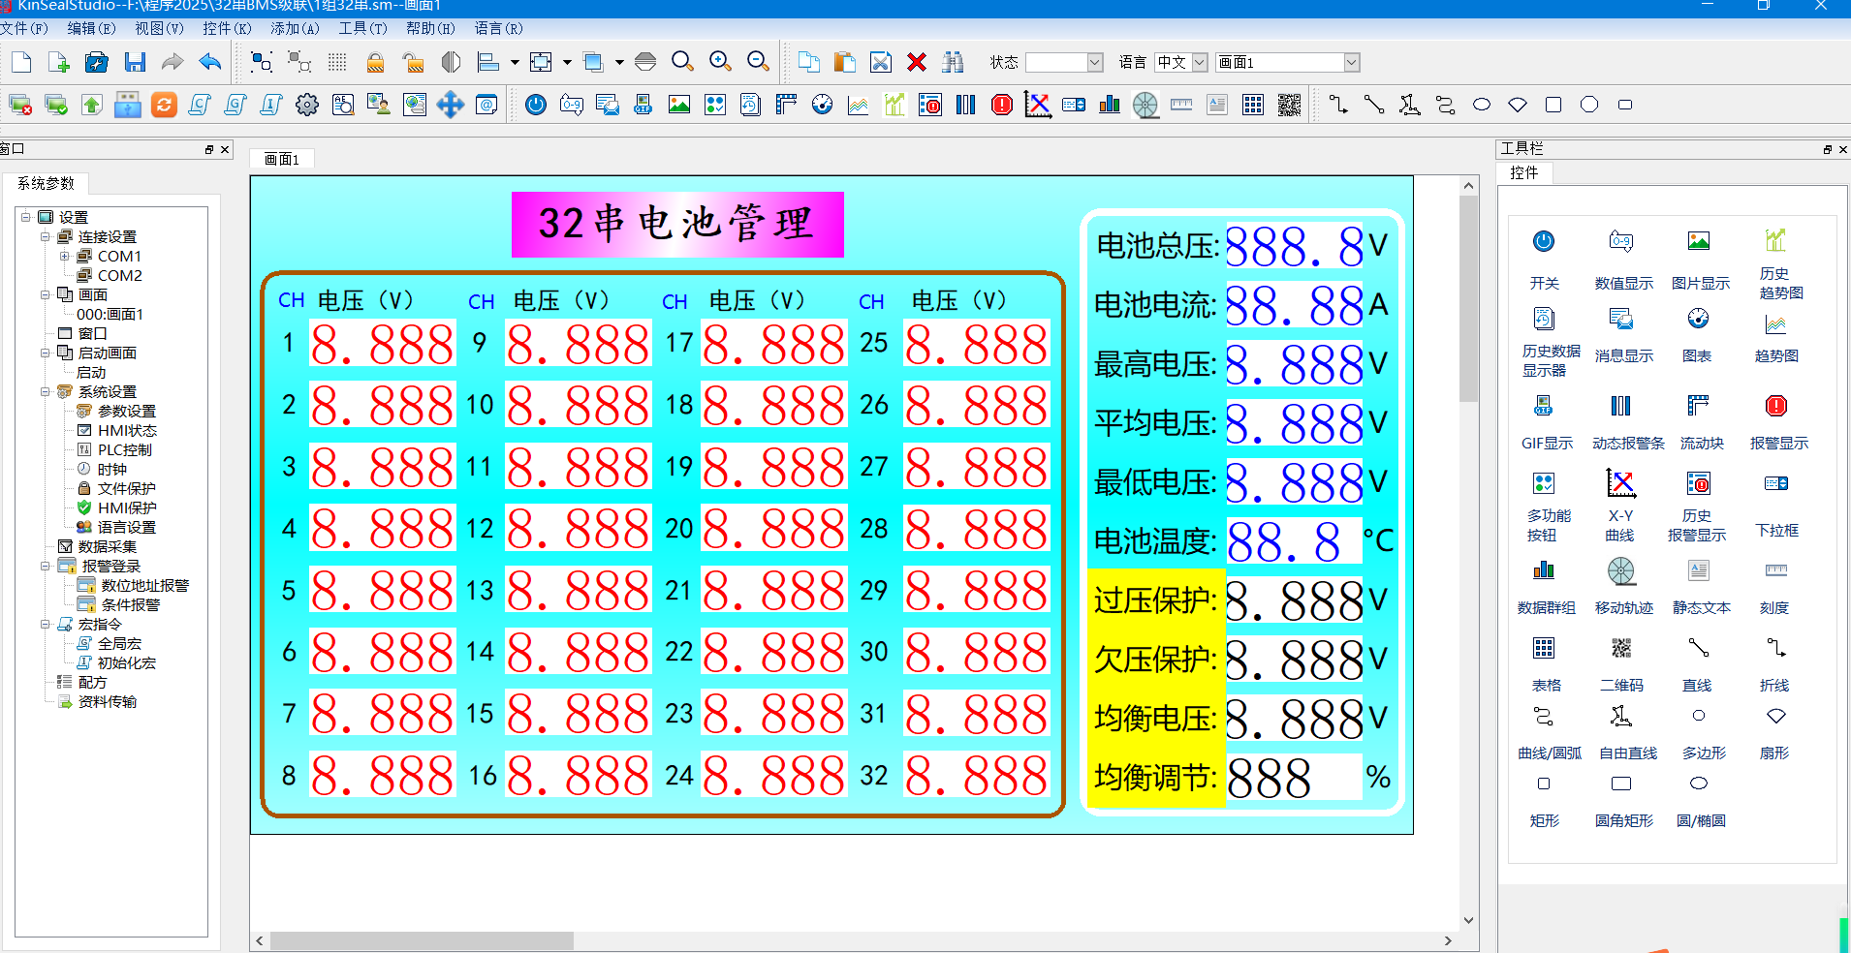Open the 帮助(H) menu
The height and width of the screenshot is (953, 1851).
[430, 28]
